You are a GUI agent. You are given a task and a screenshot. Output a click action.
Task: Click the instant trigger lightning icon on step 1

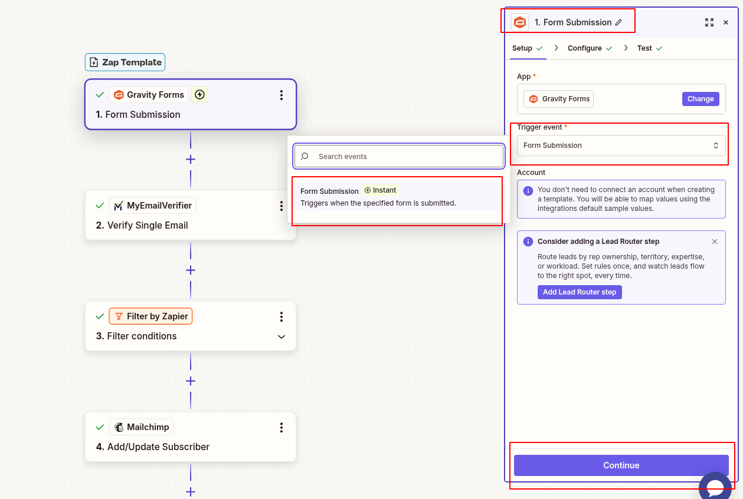(x=199, y=94)
